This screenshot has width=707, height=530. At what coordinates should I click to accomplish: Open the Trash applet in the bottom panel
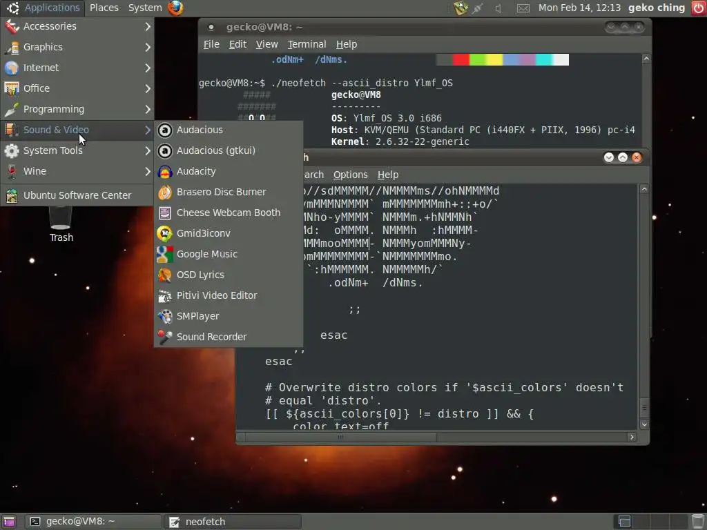[x=698, y=521]
